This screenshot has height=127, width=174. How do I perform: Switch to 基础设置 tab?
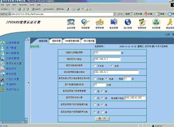pyautogui.click(x=43, y=41)
